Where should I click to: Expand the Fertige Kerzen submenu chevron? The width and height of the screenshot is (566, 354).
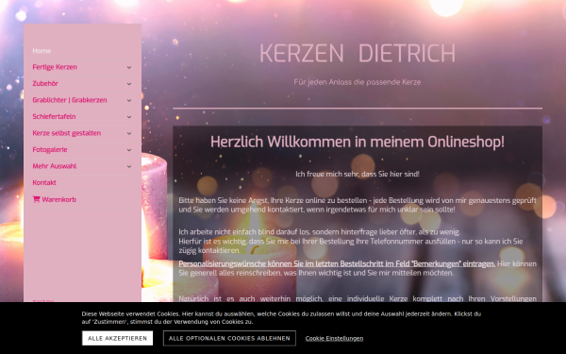(129, 67)
